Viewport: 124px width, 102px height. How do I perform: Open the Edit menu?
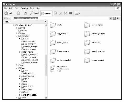tap(11, 8)
